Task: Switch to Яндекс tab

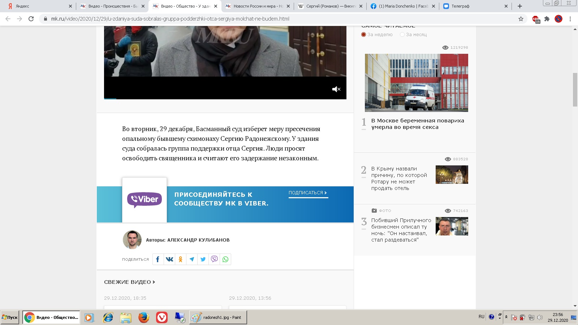Action: tap(39, 6)
